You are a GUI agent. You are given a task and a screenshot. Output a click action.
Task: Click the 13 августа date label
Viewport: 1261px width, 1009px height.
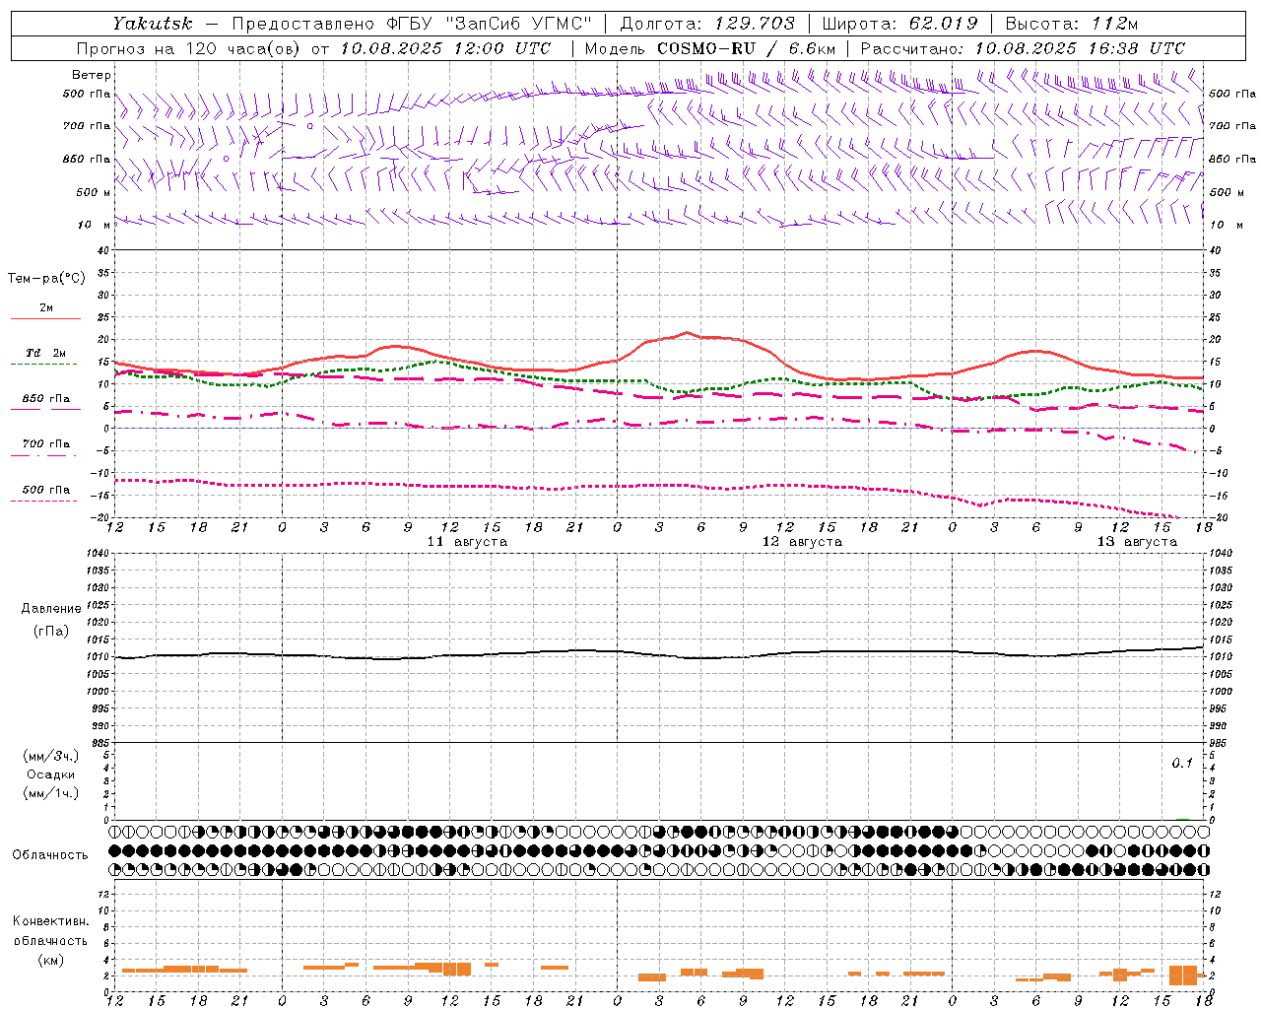pos(1137,542)
